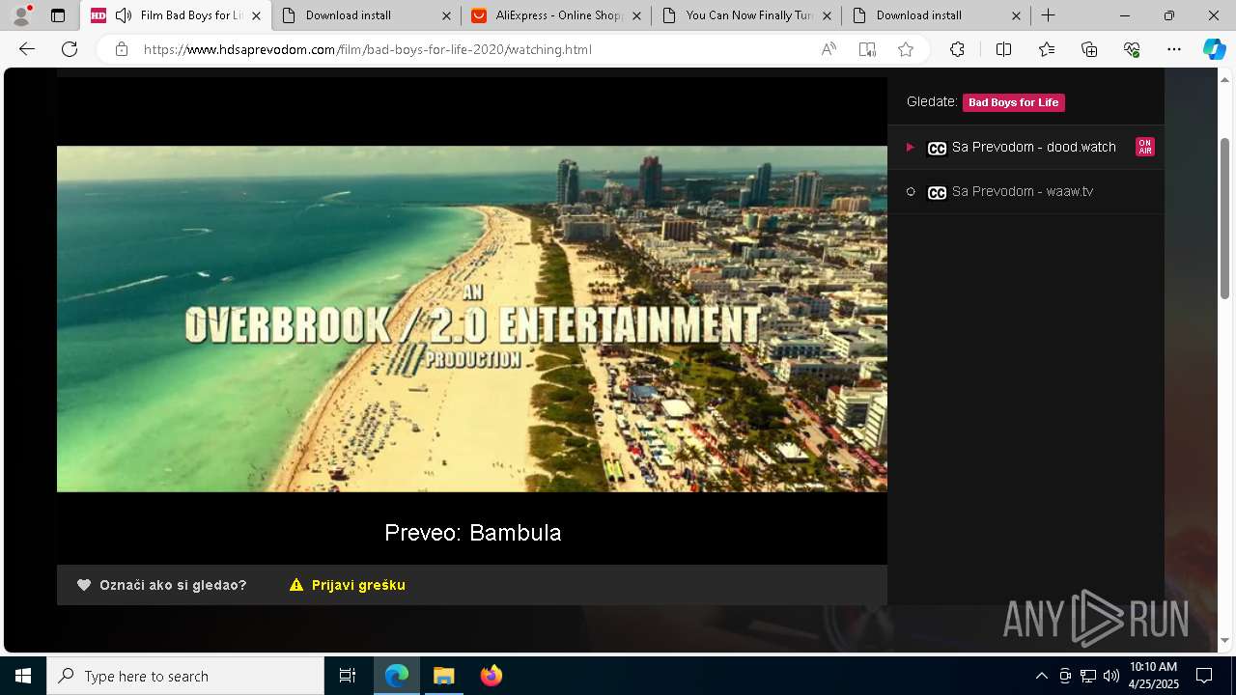Select Sa Prevodom - dood.watch source

click(1025, 147)
